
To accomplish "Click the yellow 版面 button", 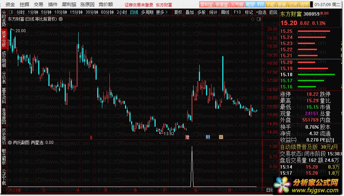I will click(282, 5).
